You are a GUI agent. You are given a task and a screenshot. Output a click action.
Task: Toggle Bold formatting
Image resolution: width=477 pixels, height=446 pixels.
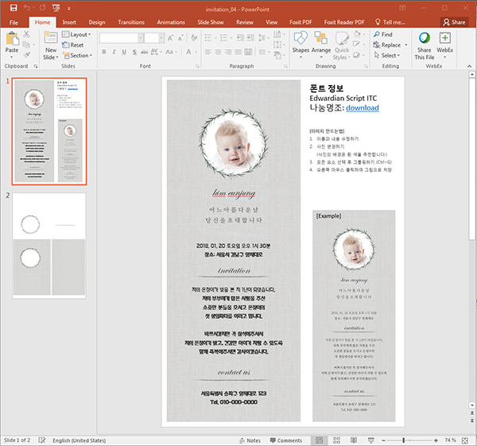click(104, 52)
